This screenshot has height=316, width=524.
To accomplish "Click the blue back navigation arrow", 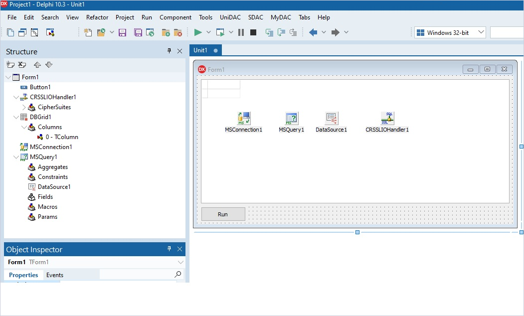I will tap(313, 32).
